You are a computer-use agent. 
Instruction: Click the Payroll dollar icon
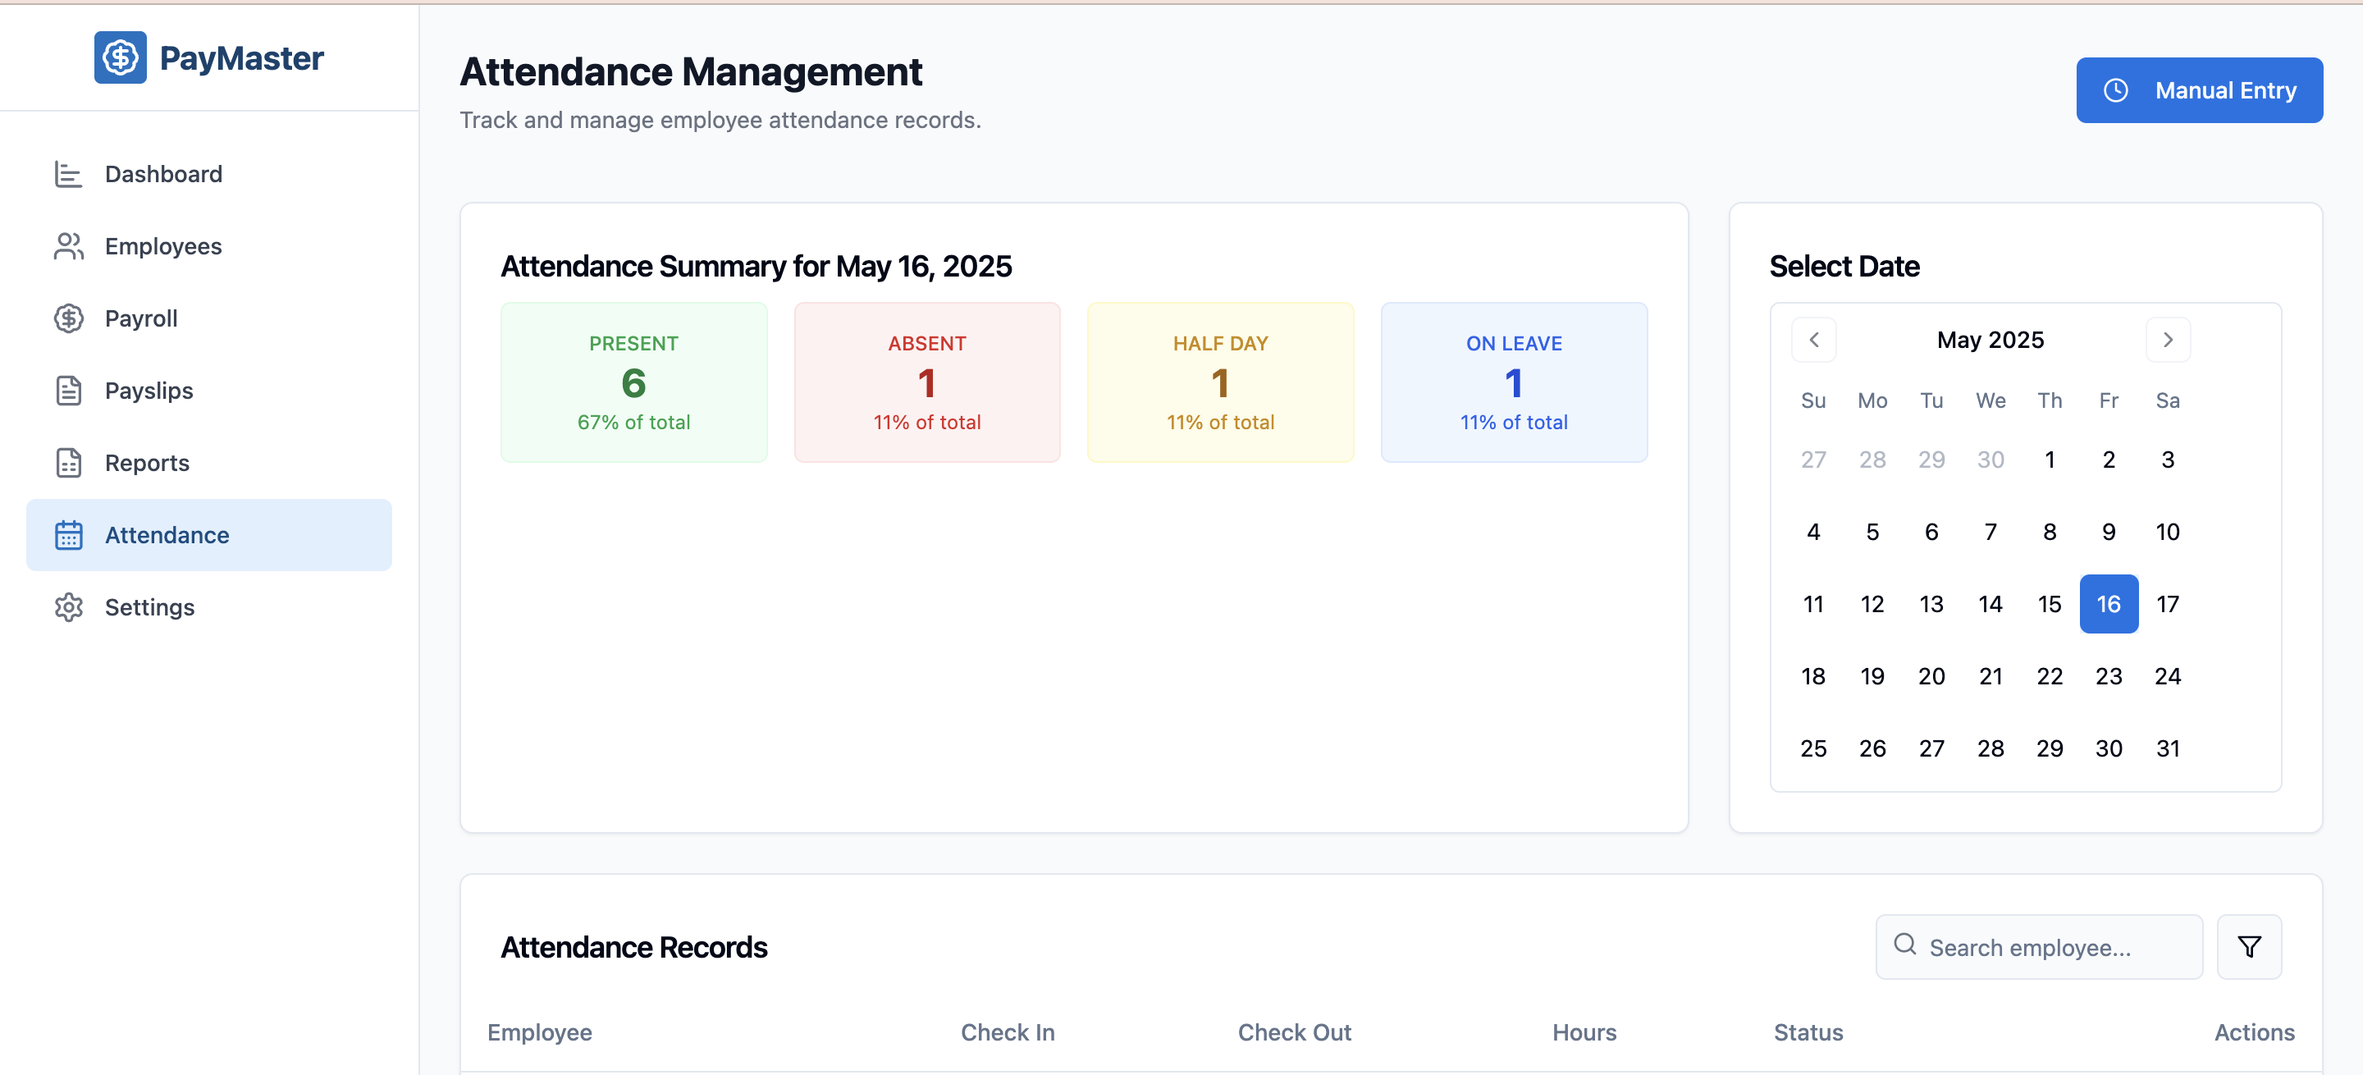coord(69,318)
